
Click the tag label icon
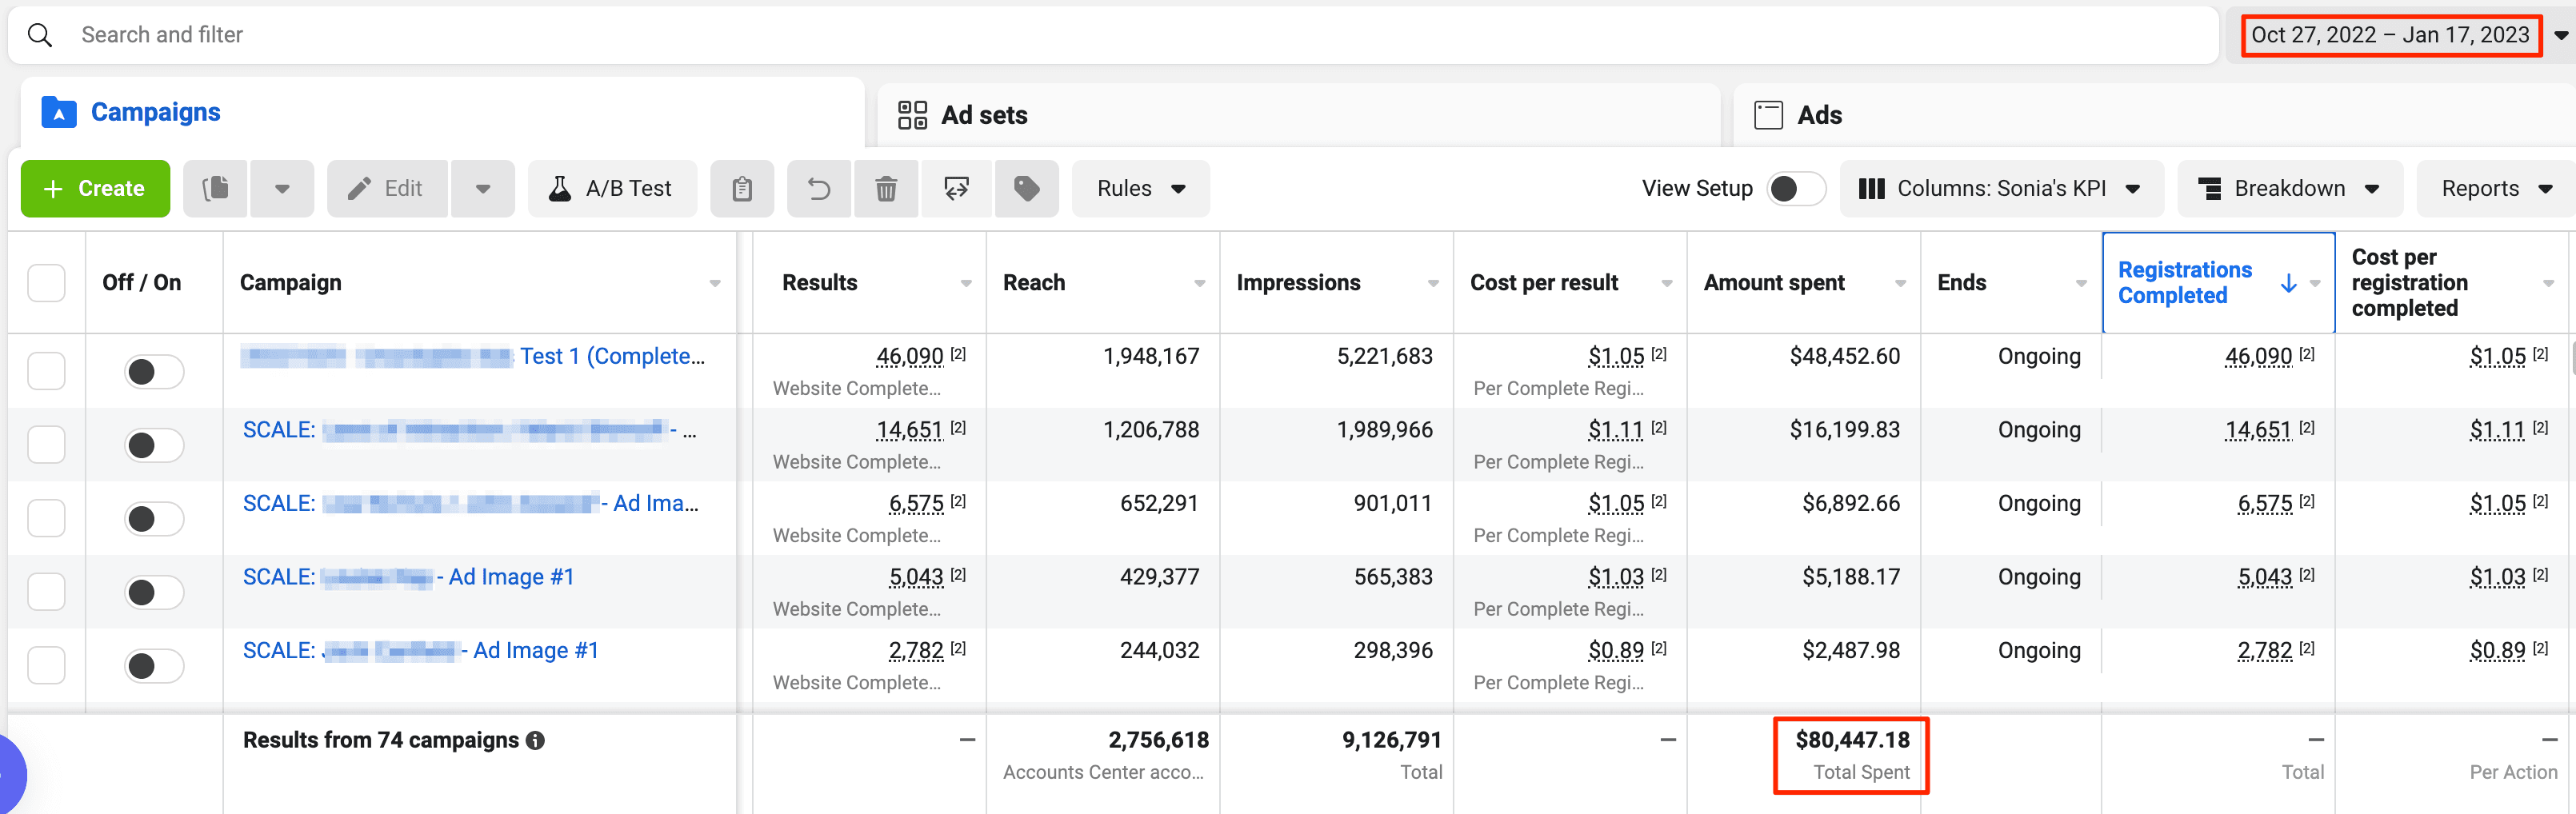[x=1027, y=188]
